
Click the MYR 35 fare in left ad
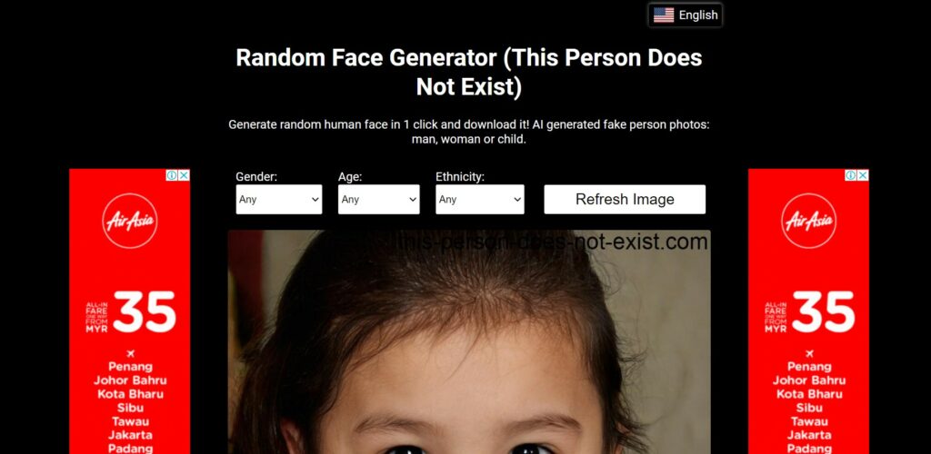click(130, 311)
